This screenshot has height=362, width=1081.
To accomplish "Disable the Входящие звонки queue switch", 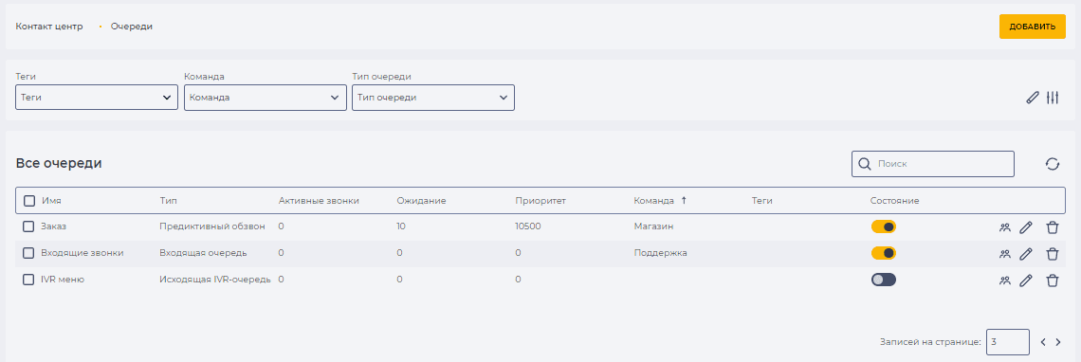I will (x=883, y=253).
